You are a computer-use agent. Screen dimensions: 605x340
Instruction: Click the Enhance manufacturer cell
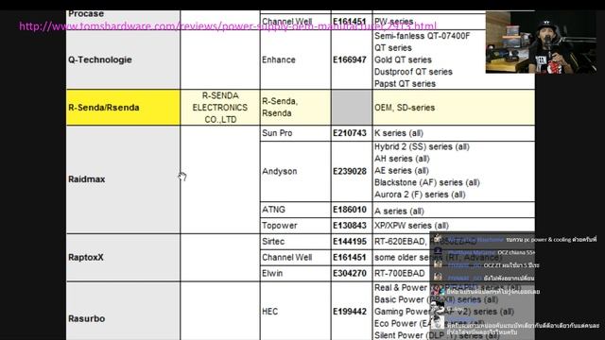(295, 59)
